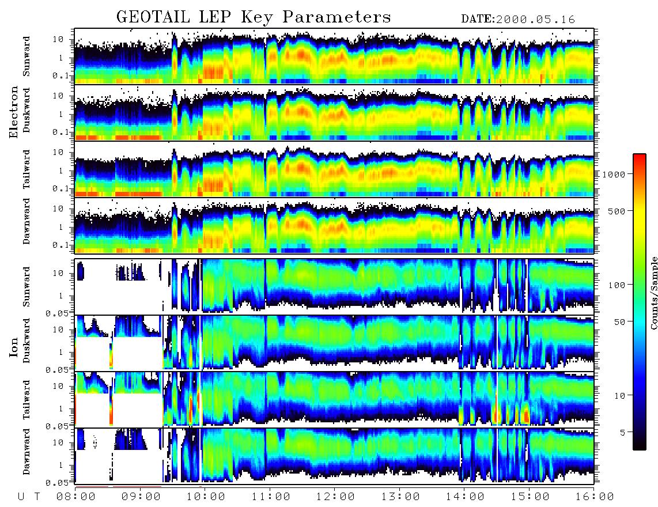Click the "0.05" tick of Ion Dawnward axis
This screenshot has width=658, height=507.
pos(57,483)
